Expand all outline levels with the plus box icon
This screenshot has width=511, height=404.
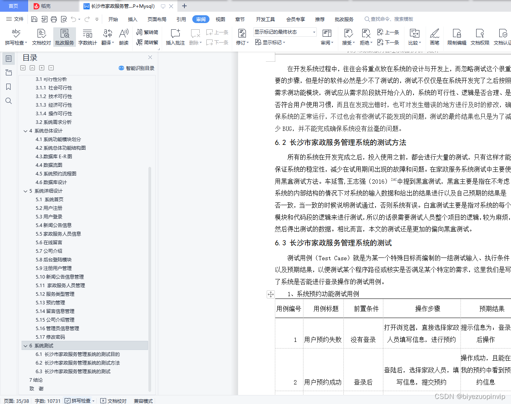[x=42, y=68]
